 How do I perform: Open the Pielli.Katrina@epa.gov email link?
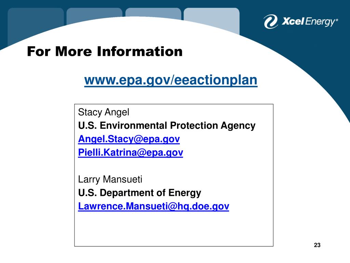(x=130, y=152)
